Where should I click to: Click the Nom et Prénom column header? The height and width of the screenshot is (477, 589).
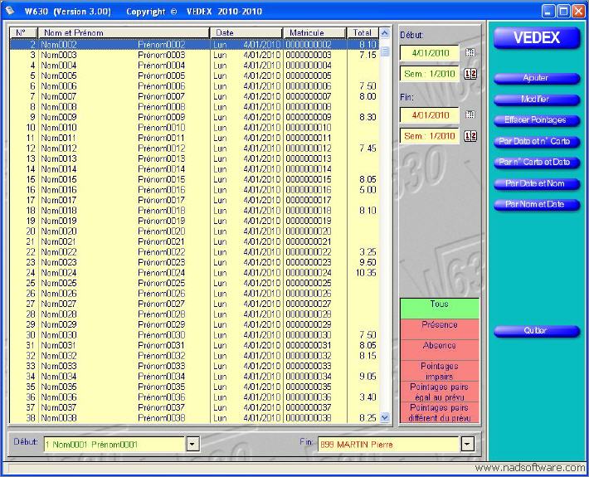click(124, 32)
